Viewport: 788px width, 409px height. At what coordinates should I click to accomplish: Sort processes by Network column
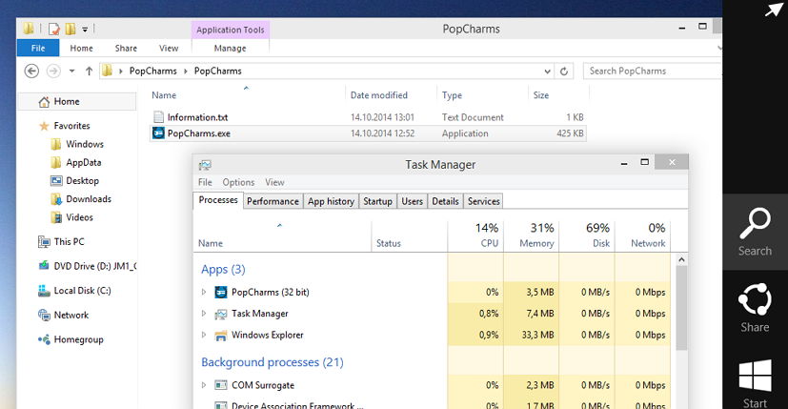643,235
